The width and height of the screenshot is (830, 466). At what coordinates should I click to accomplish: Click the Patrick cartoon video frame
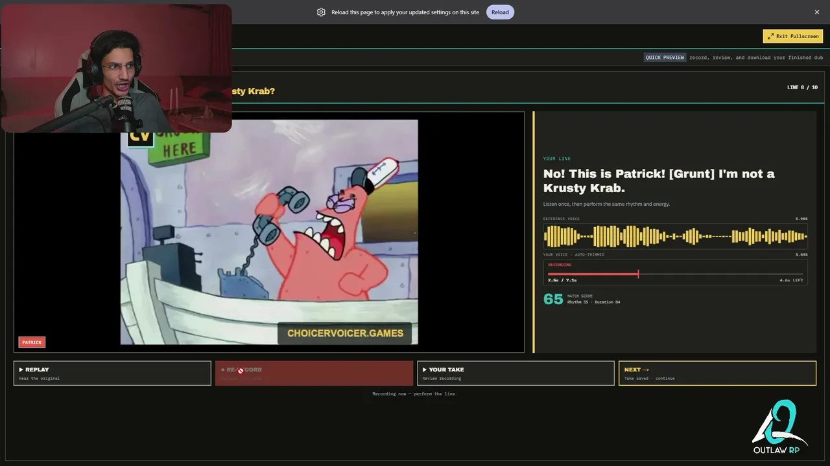coord(269,232)
